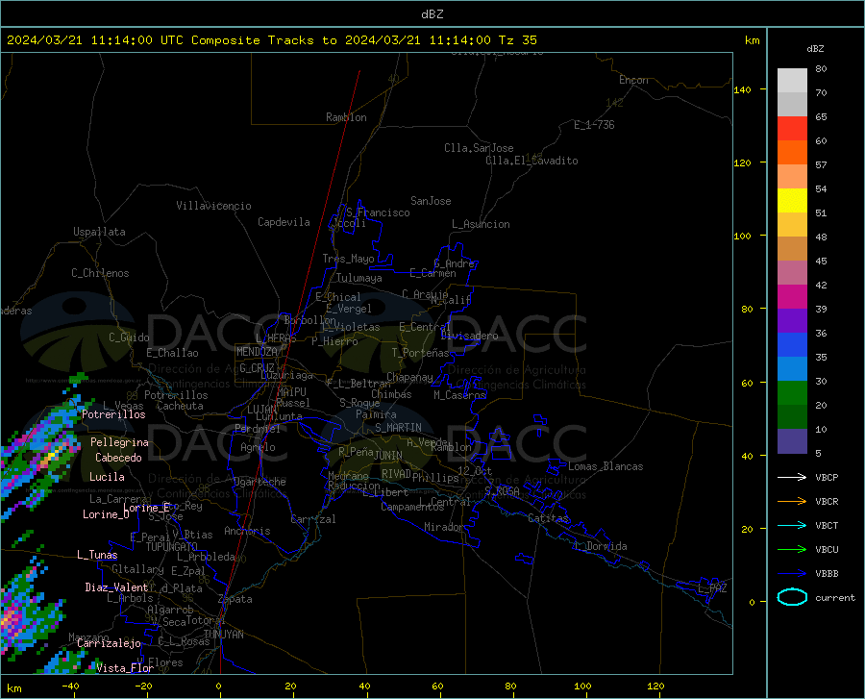Click the cyan VBCT arrow legend icon
Screen dimensions: 865x699
coord(792,525)
